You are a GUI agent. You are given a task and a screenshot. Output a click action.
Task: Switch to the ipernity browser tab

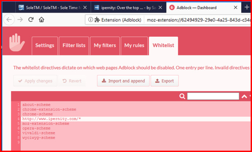128,8
